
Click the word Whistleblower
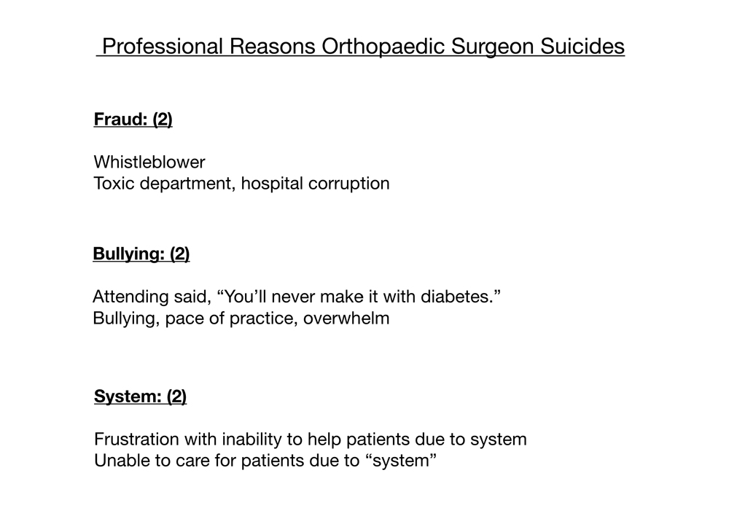coord(149,162)
